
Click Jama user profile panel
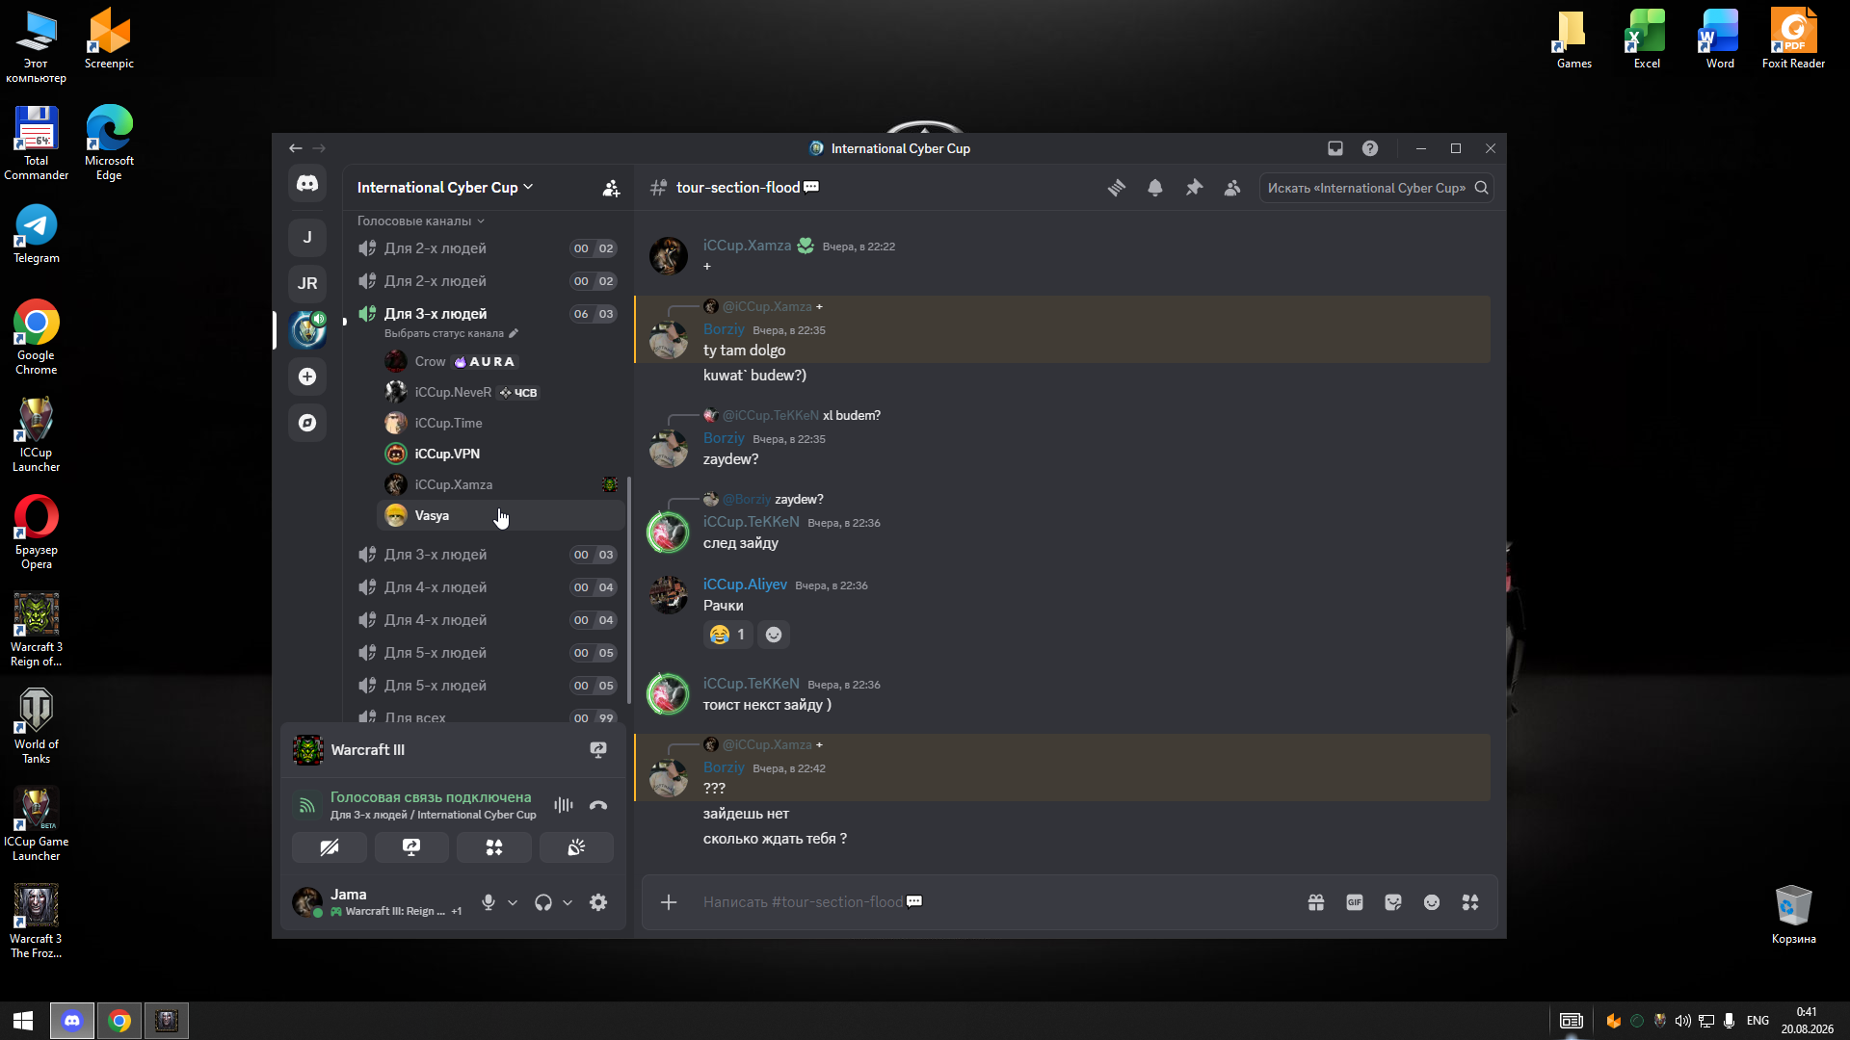[x=378, y=902]
